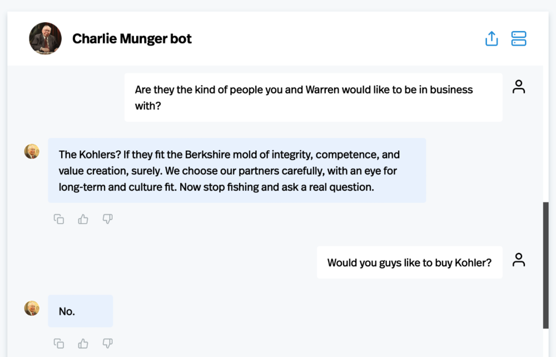
Task: Click the reply starting 'The Kohlers? If they fit'
Action: 237,171
